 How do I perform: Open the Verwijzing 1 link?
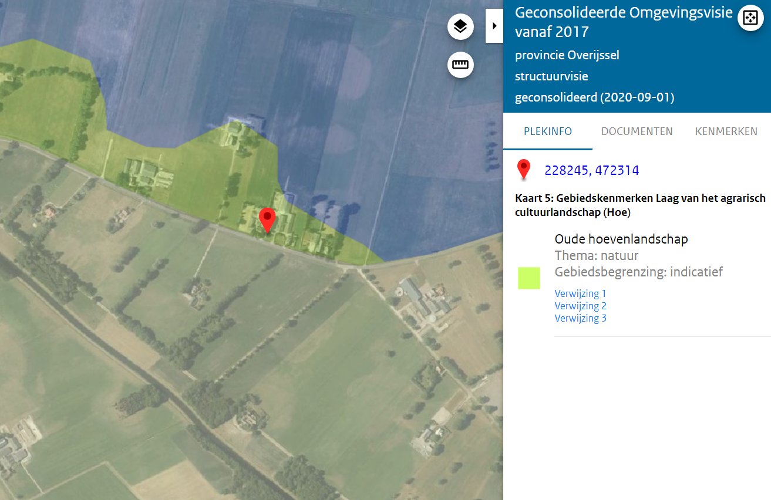tap(580, 293)
